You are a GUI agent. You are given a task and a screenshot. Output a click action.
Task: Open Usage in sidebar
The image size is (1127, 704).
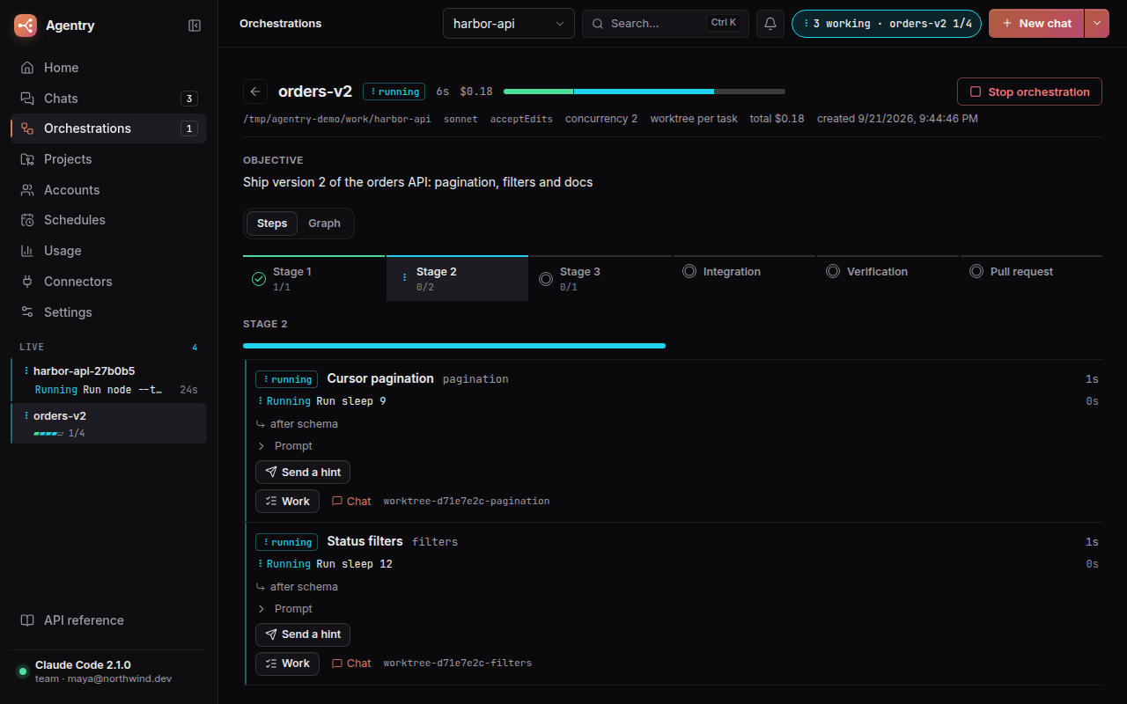[x=109, y=251]
